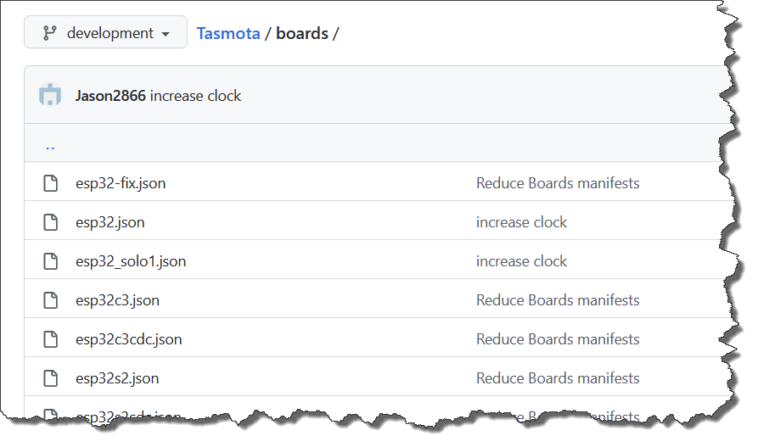The image size is (758, 447).
Task: Click file icon beside esp32s2.json
Action: pyautogui.click(x=51, y=378)
